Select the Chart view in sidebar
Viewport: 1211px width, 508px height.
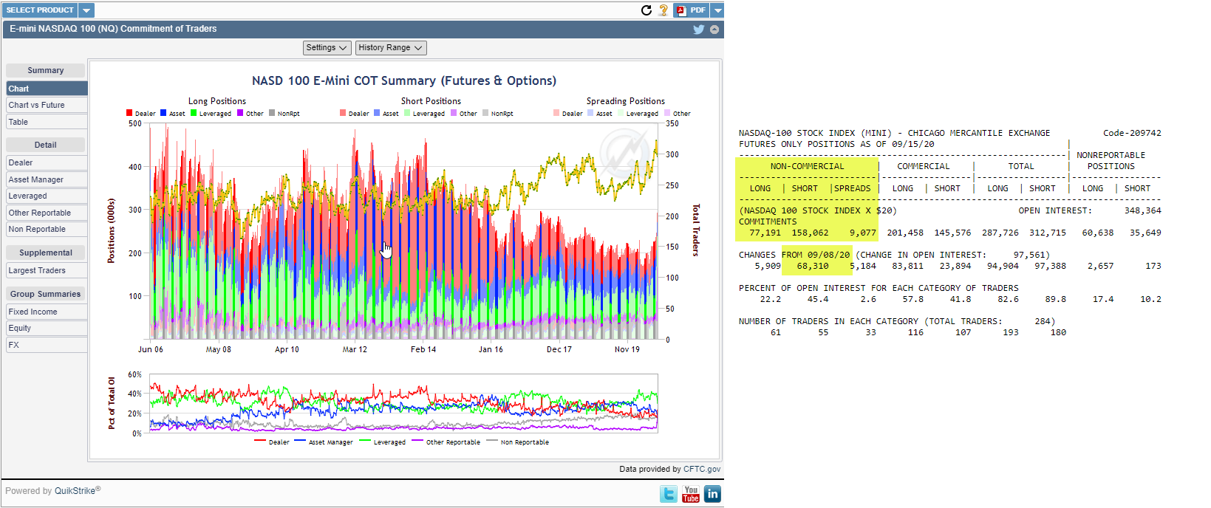click(x=47, y=89)
